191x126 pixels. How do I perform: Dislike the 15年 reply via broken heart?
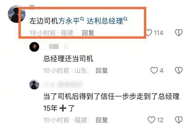point(179,120)
